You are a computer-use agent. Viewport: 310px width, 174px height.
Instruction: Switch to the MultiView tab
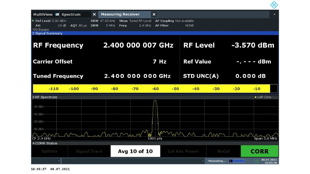(43, 14)
